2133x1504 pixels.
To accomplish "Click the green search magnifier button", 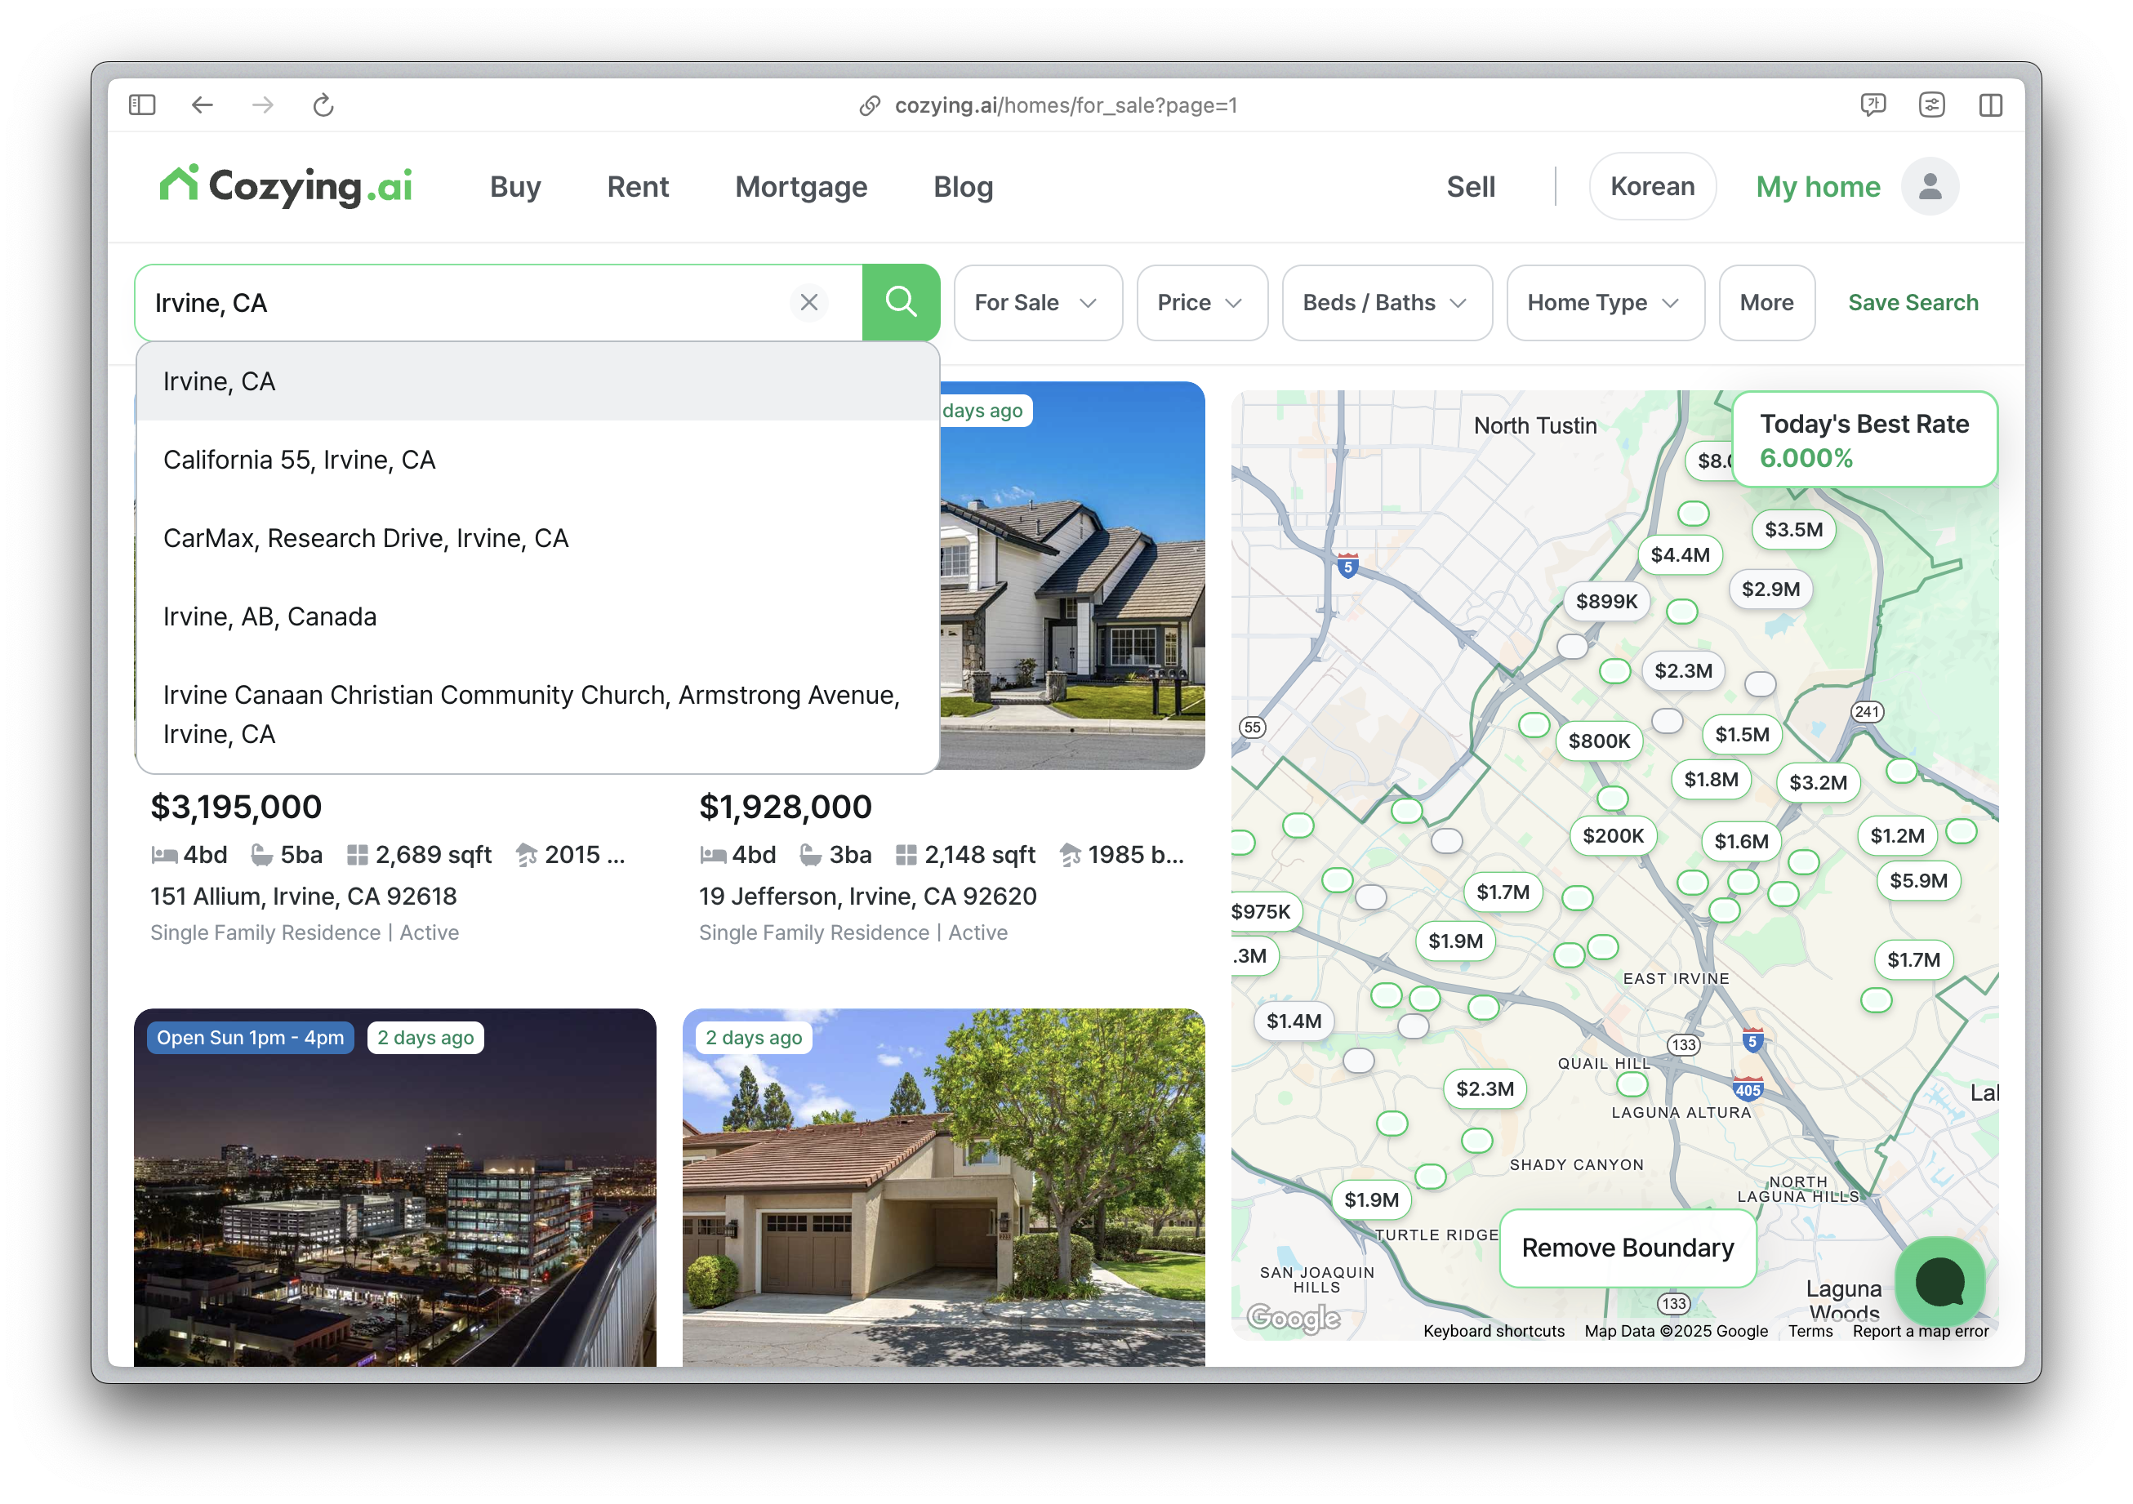I will (899, 302).
